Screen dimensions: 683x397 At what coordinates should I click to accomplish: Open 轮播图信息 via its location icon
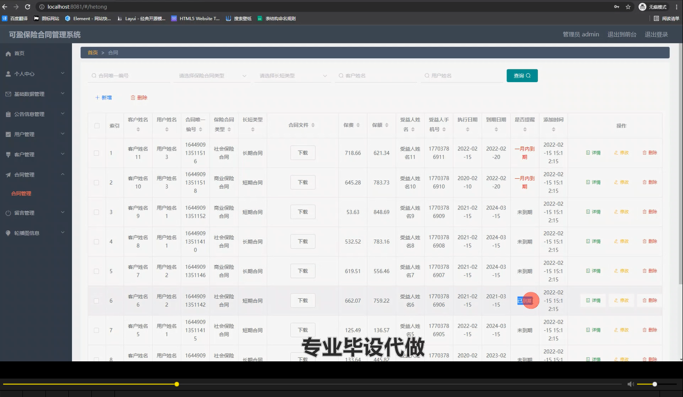tap(9, 233)
